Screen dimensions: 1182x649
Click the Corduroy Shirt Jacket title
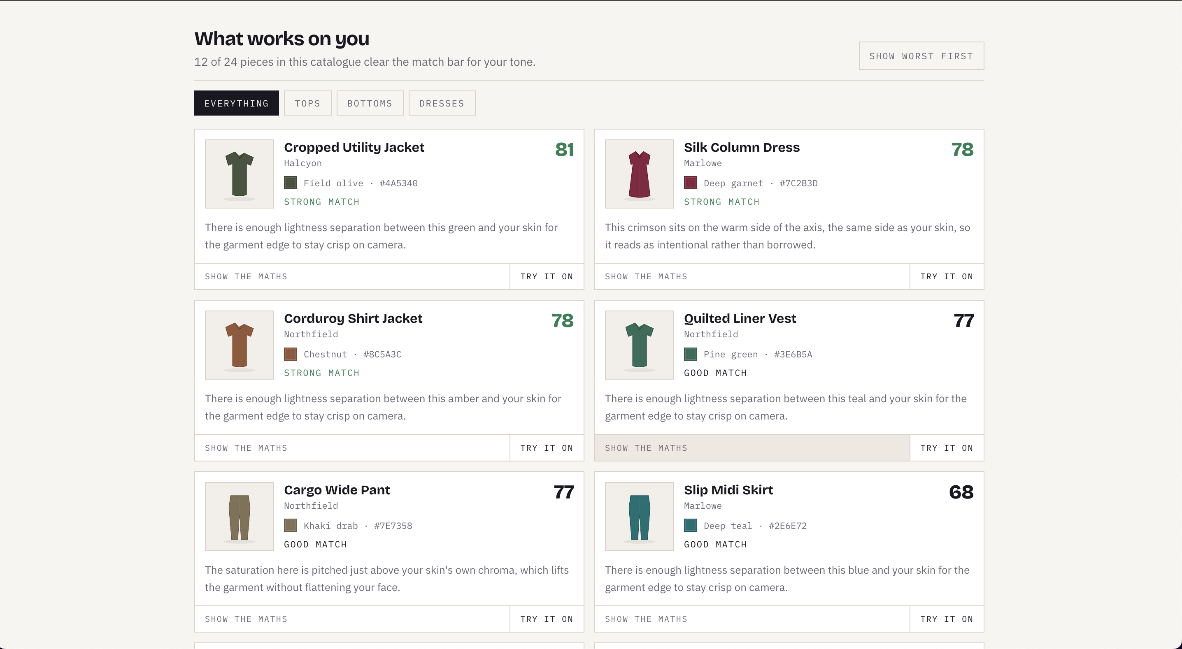click(353, 318)
